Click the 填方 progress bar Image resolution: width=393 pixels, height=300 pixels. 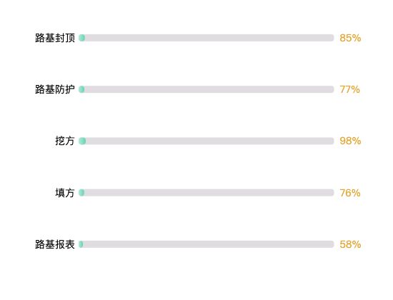207,192
